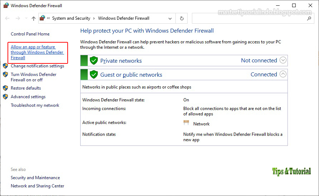Collapse the Guest or public networks chevron

pos(283,74)
